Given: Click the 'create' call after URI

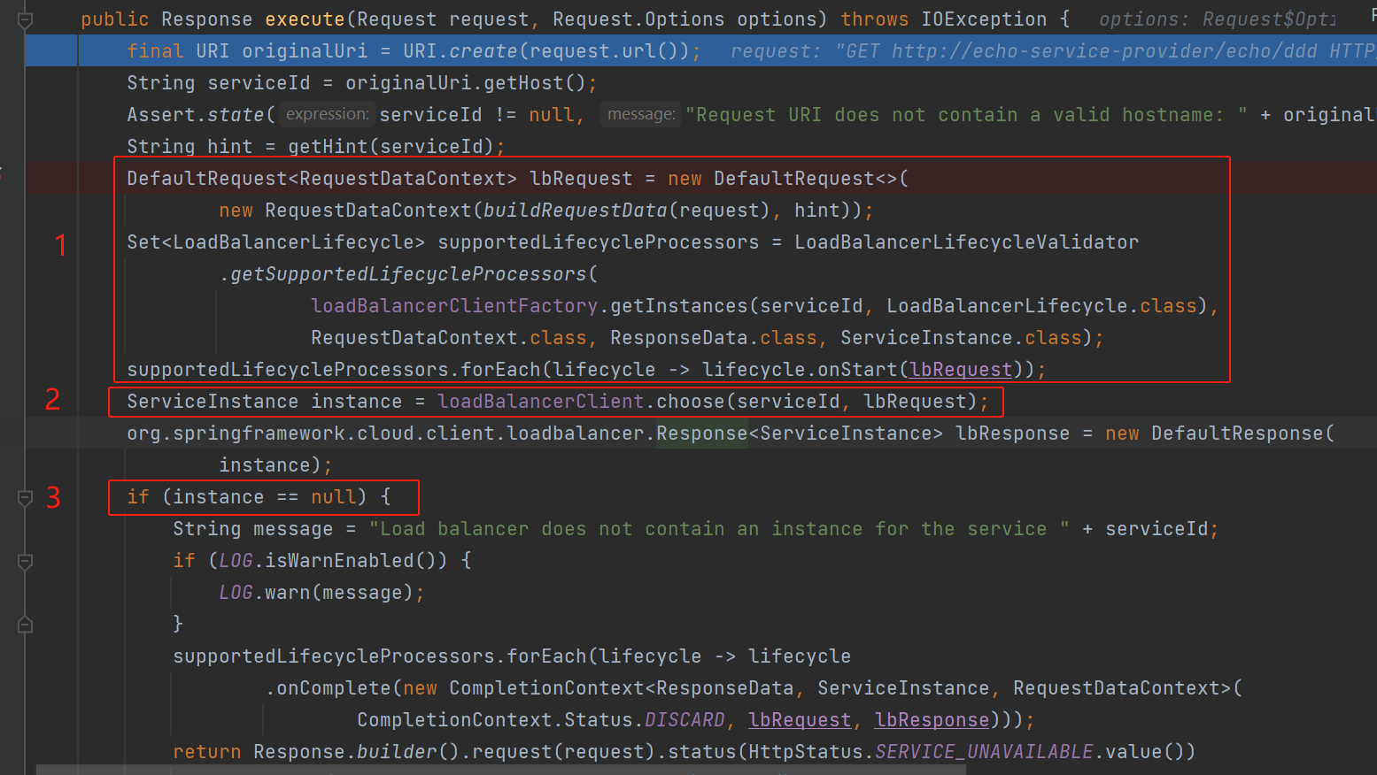Looking at the screenshot, I should tap(483, 51).
